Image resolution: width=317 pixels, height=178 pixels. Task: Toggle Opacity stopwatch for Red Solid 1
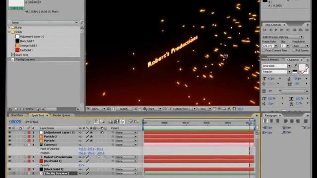point(38,165)
